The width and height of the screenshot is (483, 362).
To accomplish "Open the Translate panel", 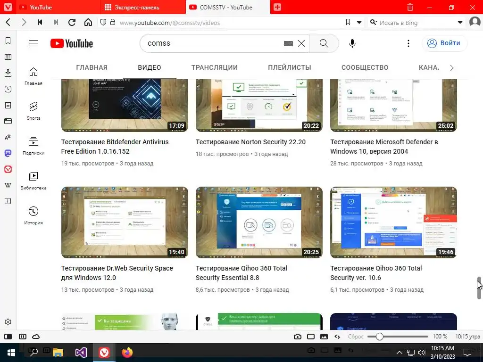I will coord(8,137).
